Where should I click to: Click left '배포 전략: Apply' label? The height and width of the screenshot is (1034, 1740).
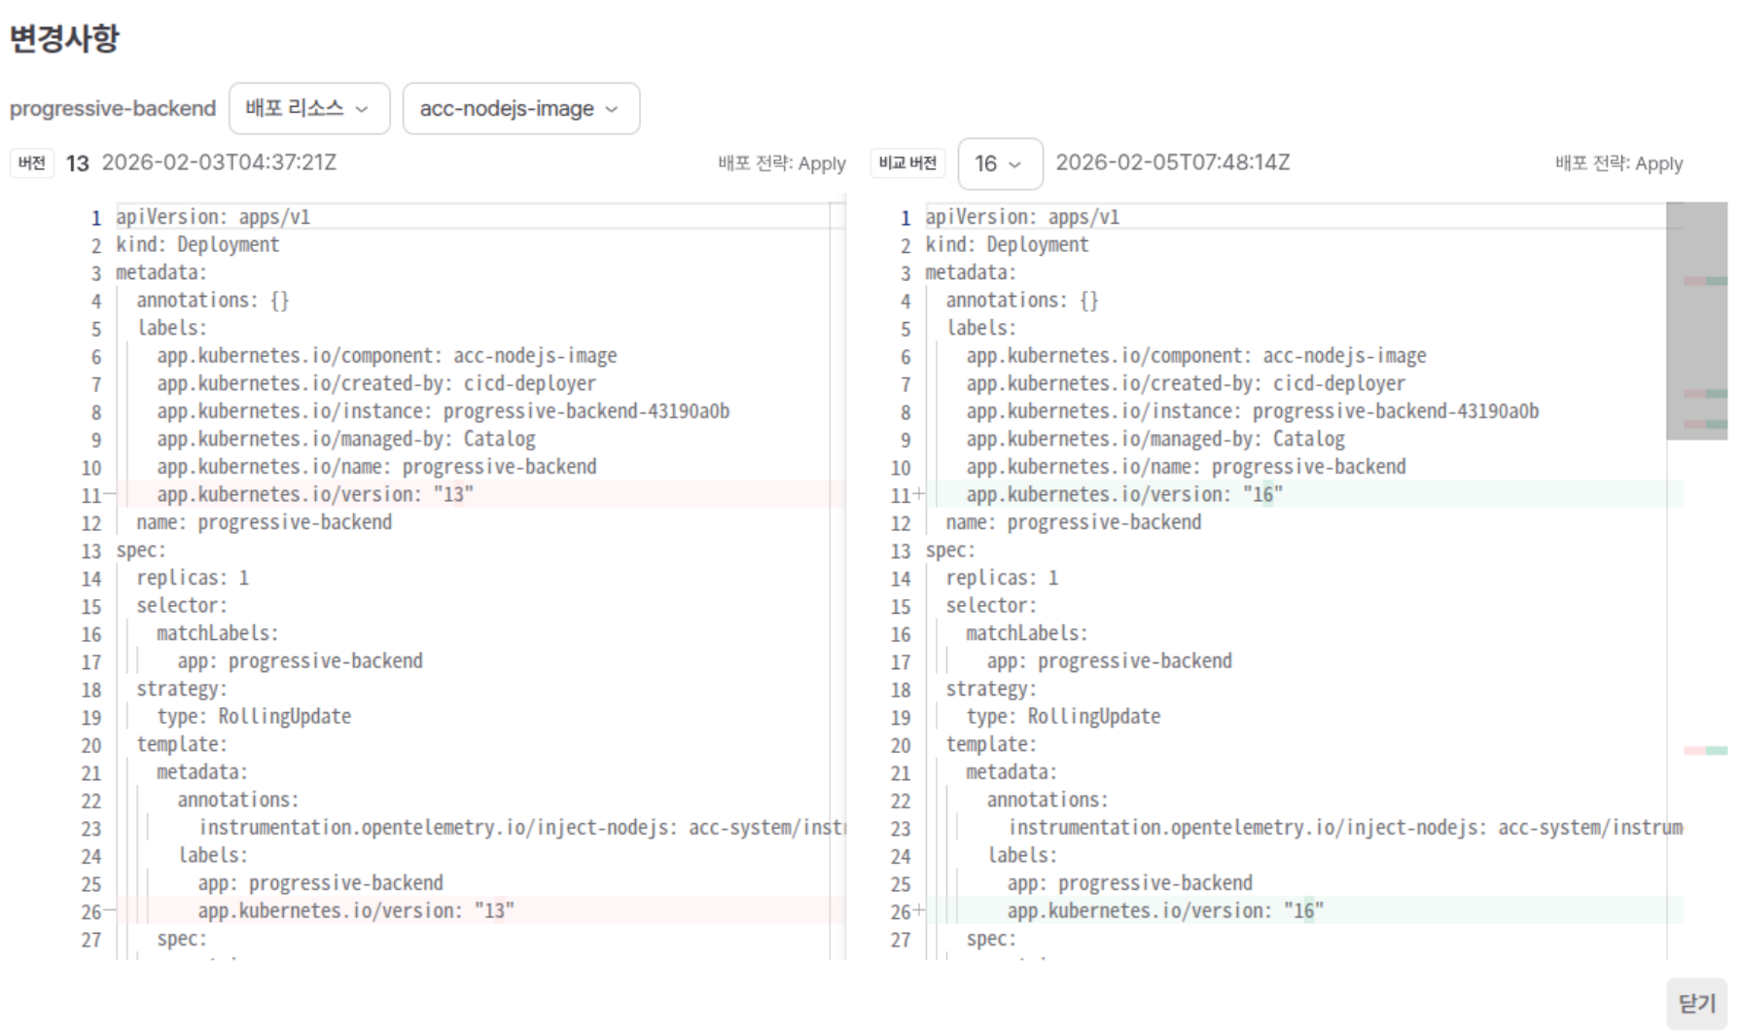(x=782, y=163)
